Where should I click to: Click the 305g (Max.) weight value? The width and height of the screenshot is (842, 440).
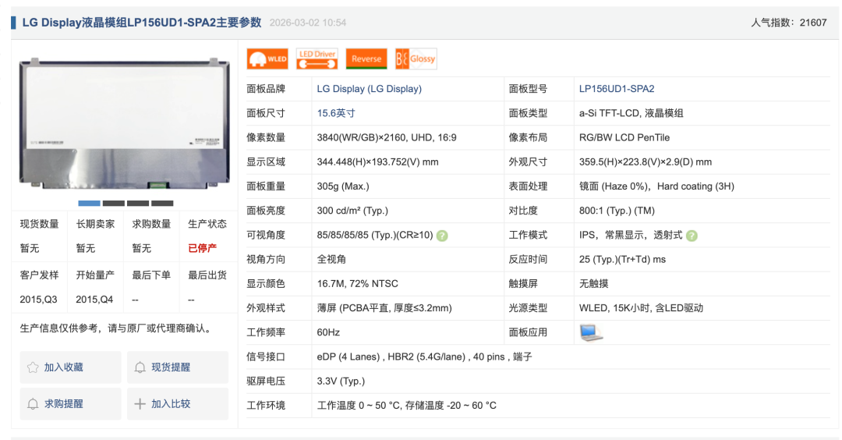pyautogui.click(x=343, y=186)
